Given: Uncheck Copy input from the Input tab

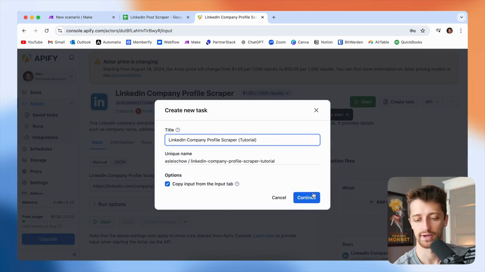Looking at the screenshot, I should coord(167,184).
